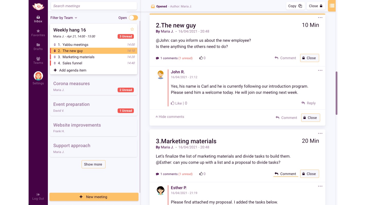Comment on The new guy from its header
366x205 pixels.
285,58
